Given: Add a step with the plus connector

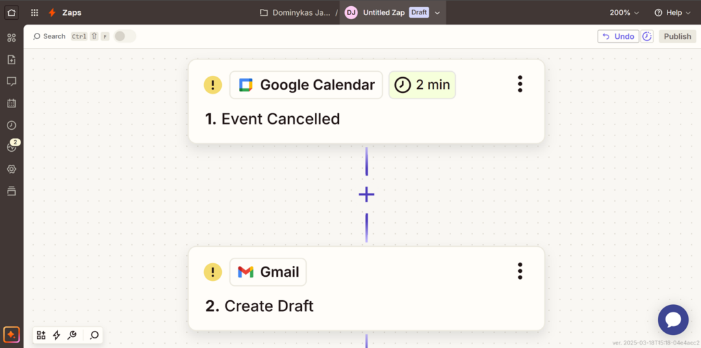Looking at the screenshot, I should click(366, 195).
